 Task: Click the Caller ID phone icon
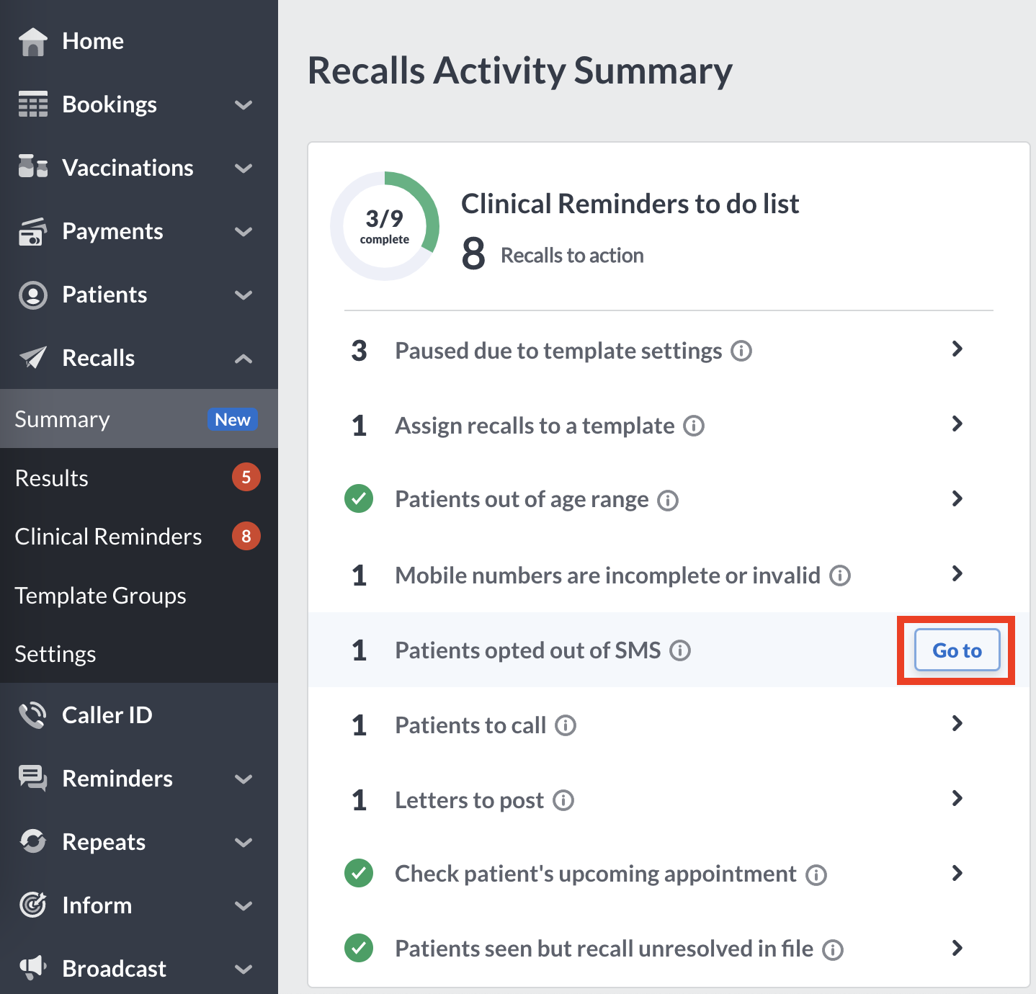click(x=33, y=715)
